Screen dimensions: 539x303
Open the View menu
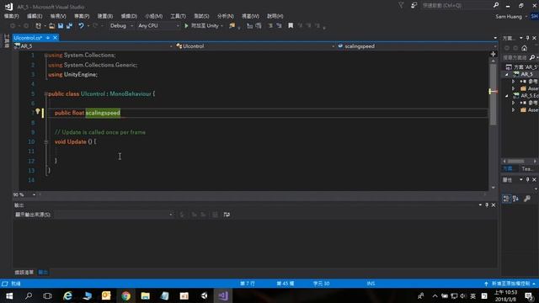point(58,16)
